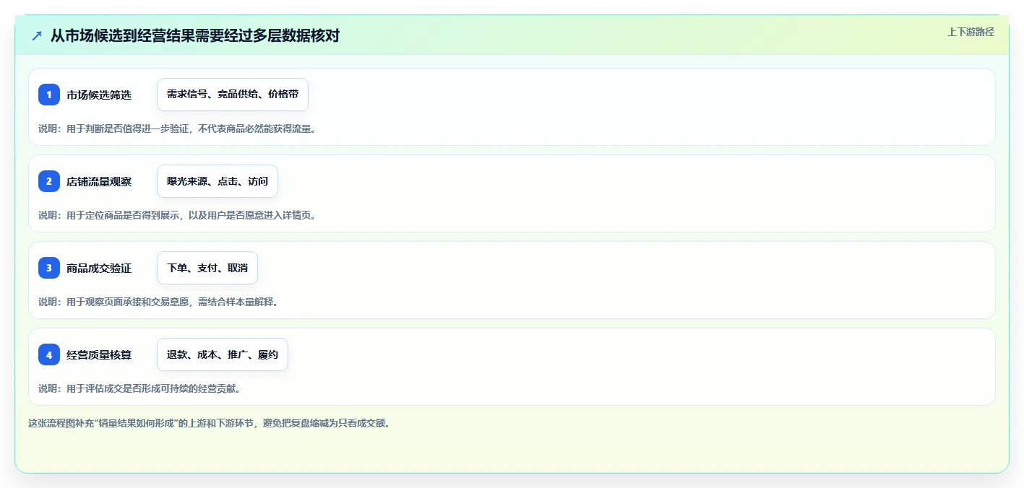Click the note starting 用于定位商品是否得到展示
The image size is (1024, 488).
click(x=177, y=215)
